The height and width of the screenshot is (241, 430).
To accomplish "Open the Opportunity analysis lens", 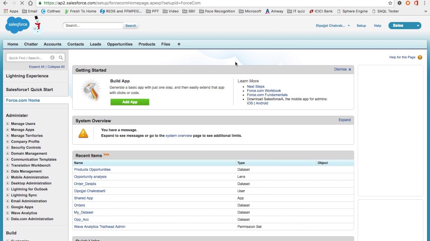I will tap(90, 177).
